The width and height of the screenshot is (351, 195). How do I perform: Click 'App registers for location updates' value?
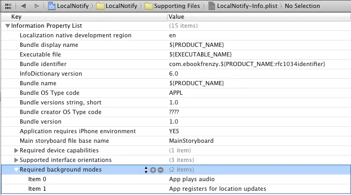[x=217, y=189]
